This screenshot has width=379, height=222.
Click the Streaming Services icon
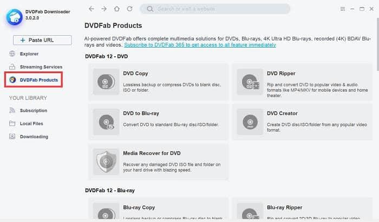(x=12, y=67)
